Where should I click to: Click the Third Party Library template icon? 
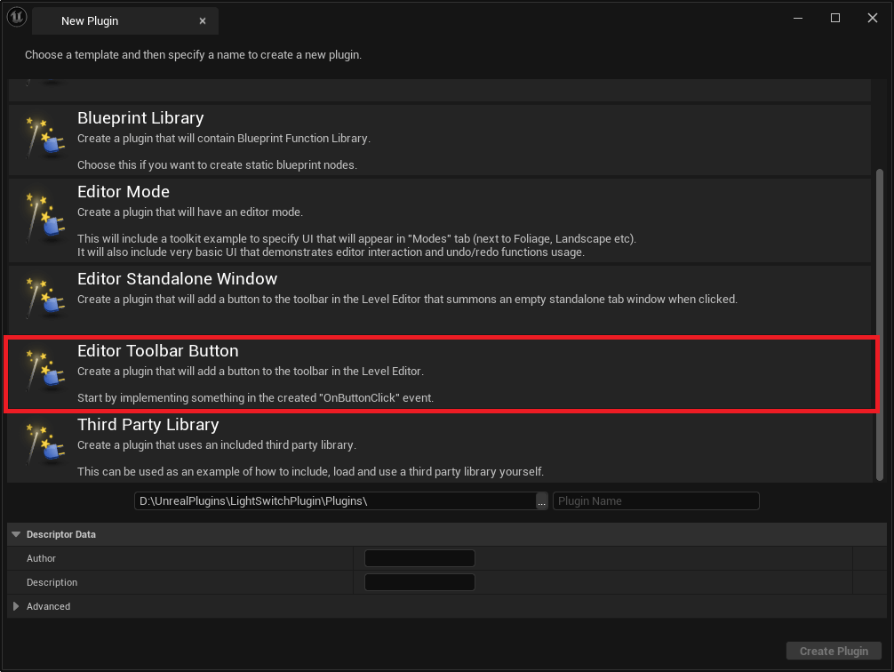click(41, 446)
